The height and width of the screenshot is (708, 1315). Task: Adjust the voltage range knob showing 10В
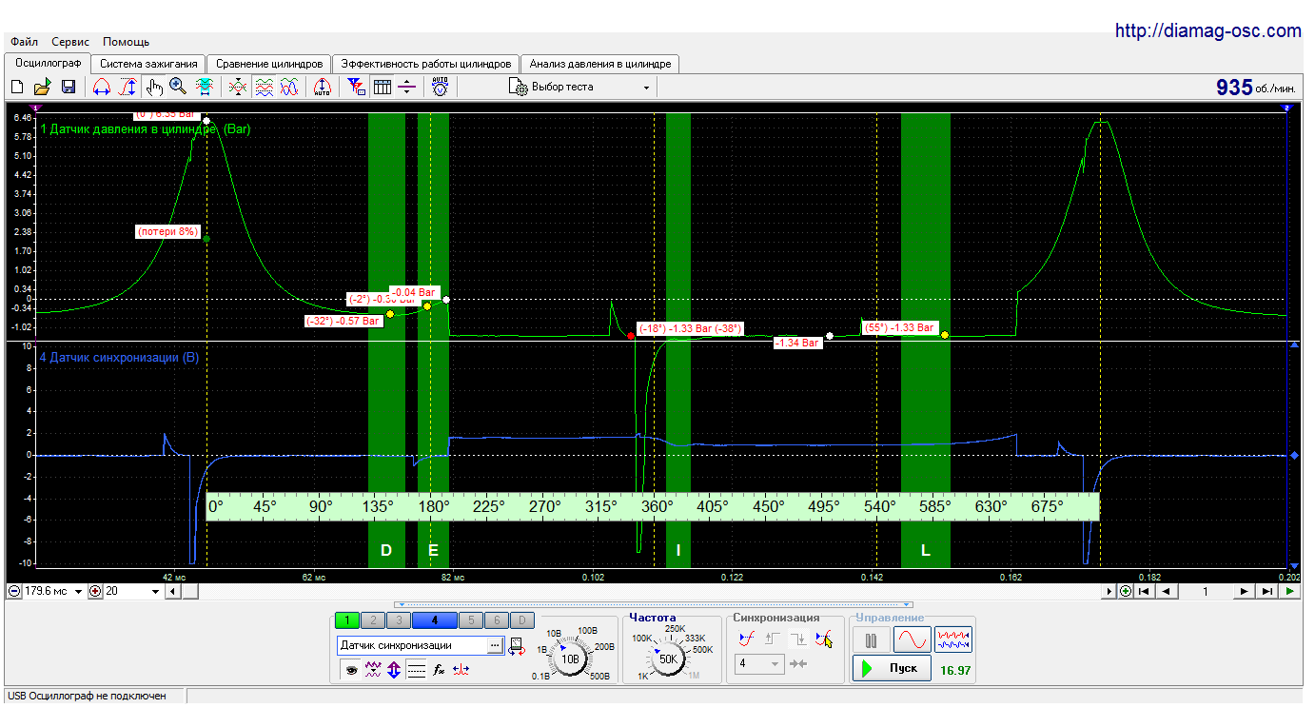coord(570,658)
